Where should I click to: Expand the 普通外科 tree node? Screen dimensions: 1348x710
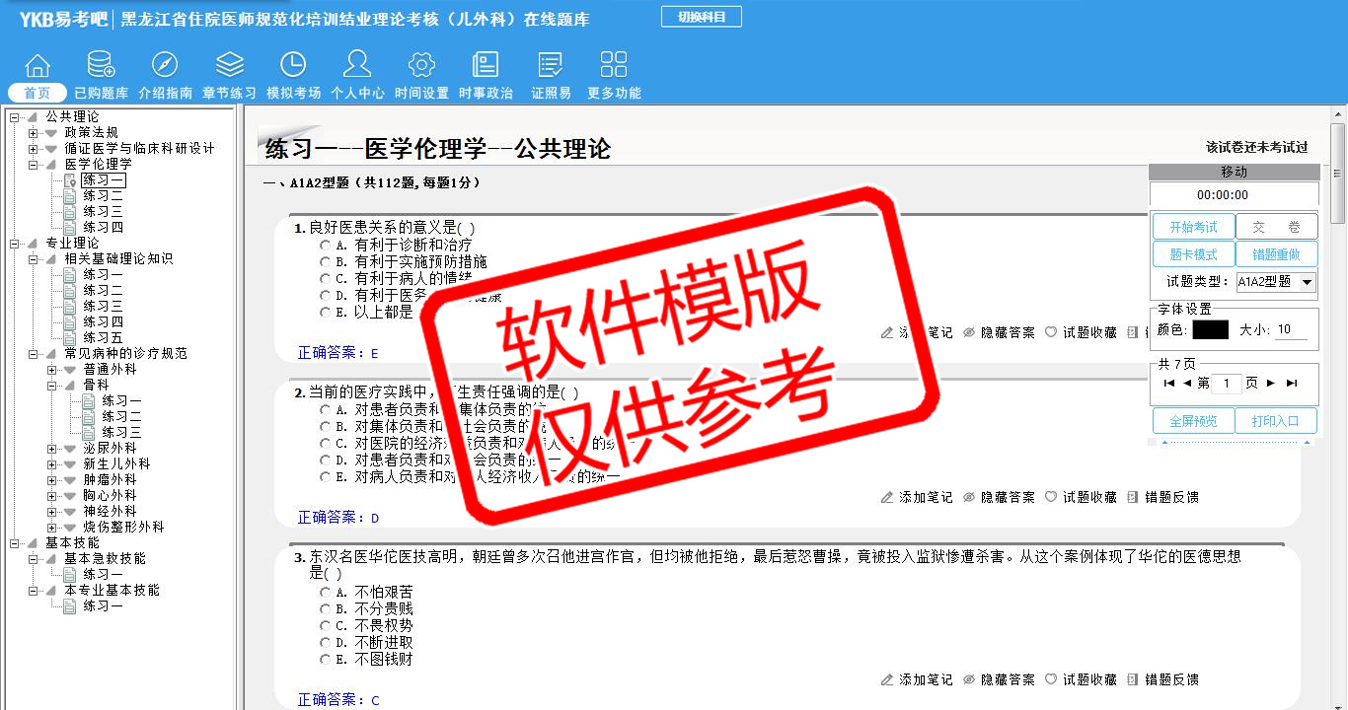(x=52, y=370)
